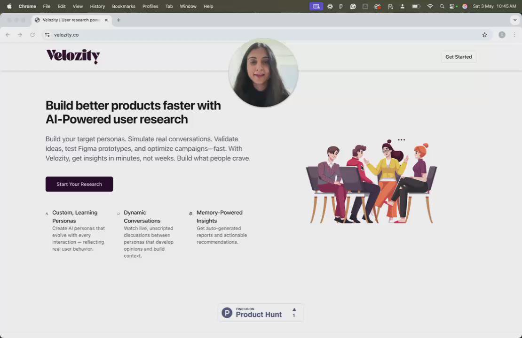
Task: Open the Wi-Fi status menu
Action: 430,6
